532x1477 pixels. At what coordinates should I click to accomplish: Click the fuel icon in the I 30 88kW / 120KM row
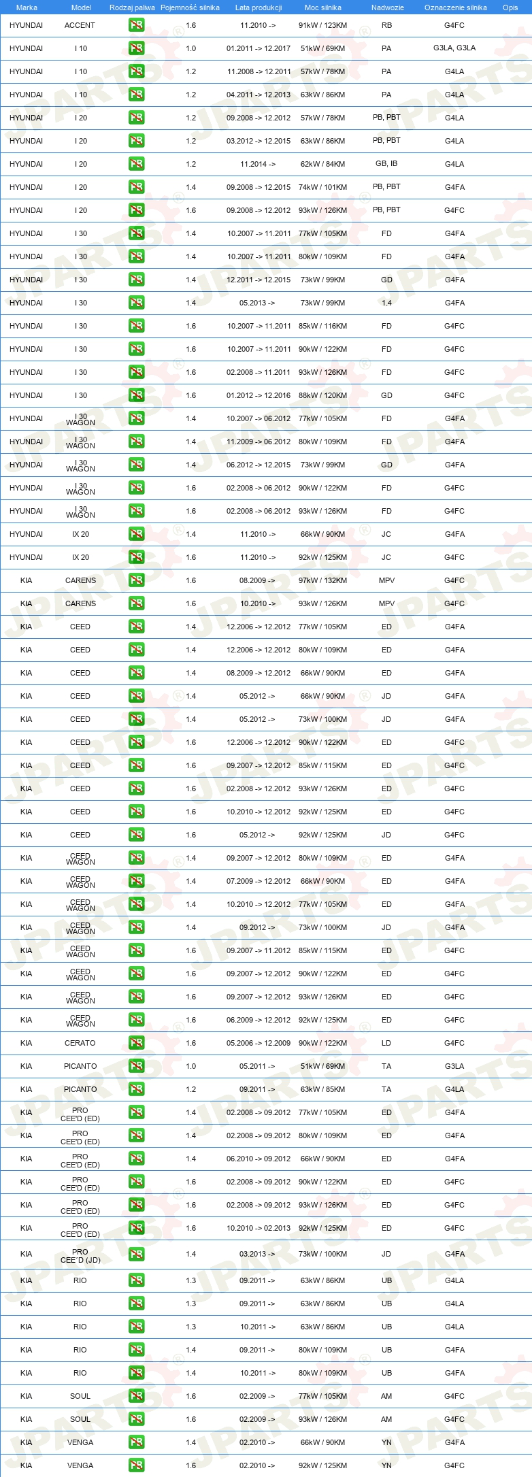pos(136,395)
